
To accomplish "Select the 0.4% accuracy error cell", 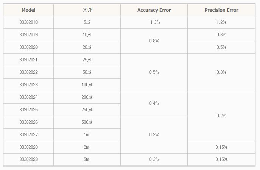I will click(x=154, y=103).
